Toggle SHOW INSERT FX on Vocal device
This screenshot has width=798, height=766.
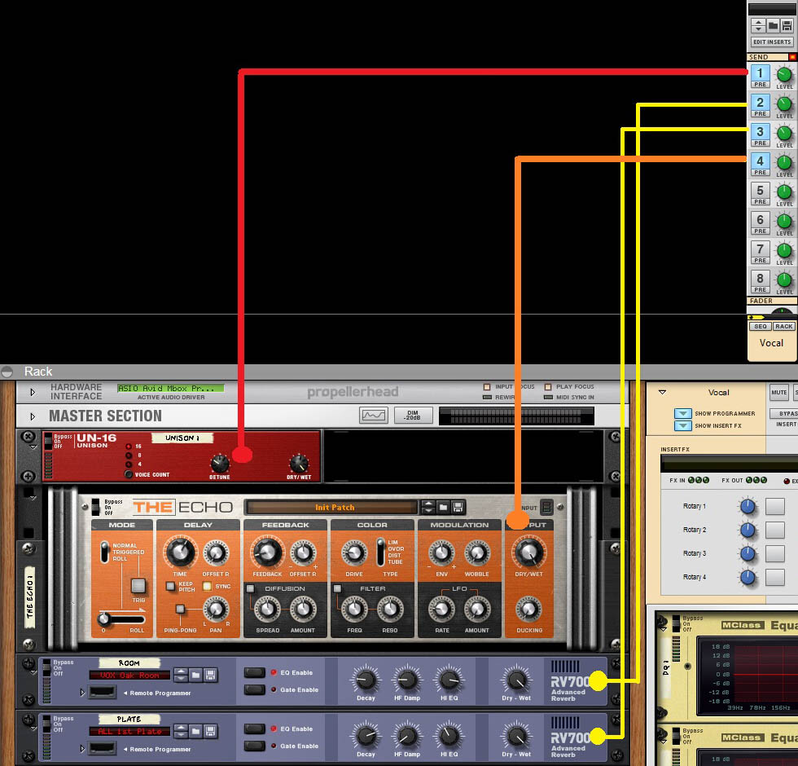[x=683, y=425]
